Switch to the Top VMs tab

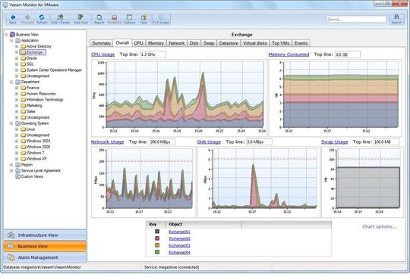click(281, 43)
